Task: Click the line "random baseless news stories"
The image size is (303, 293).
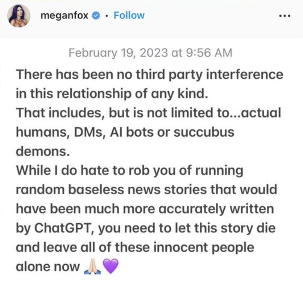Action: point(146,190)
